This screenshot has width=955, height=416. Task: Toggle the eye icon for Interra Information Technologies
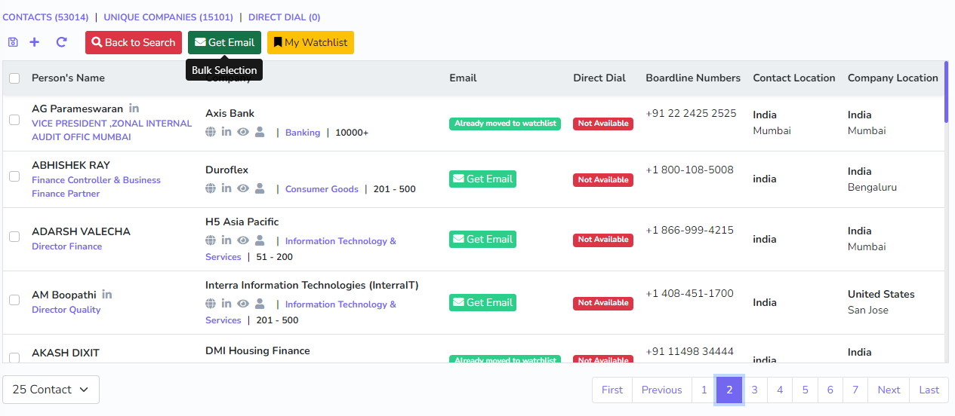[x=243, y=304]
